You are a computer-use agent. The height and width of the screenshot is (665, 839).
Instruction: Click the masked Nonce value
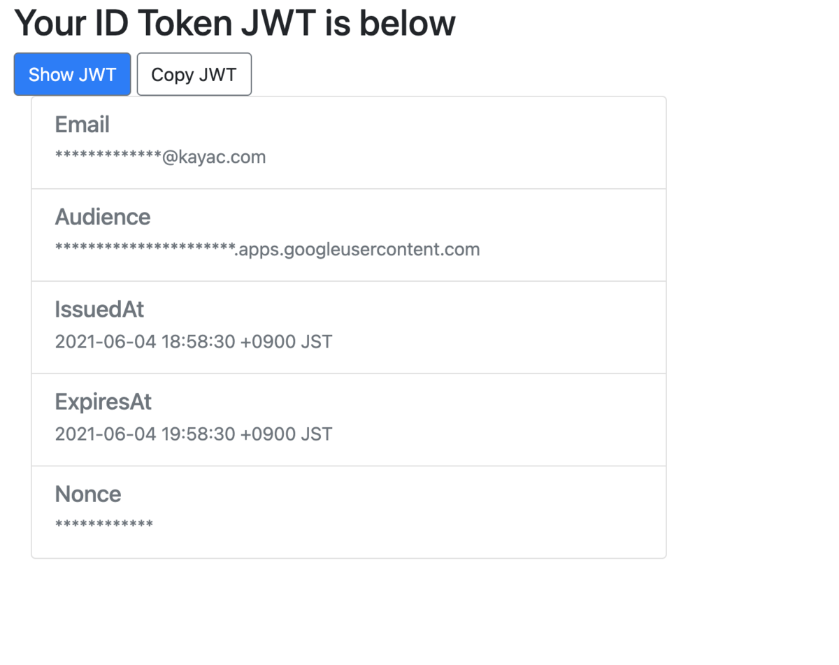[104, 524]
